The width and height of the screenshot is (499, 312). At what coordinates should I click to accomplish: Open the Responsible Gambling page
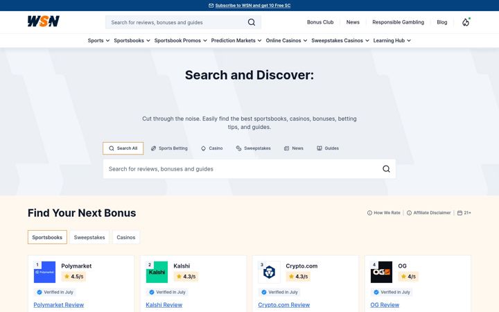[x=398, y=22]
